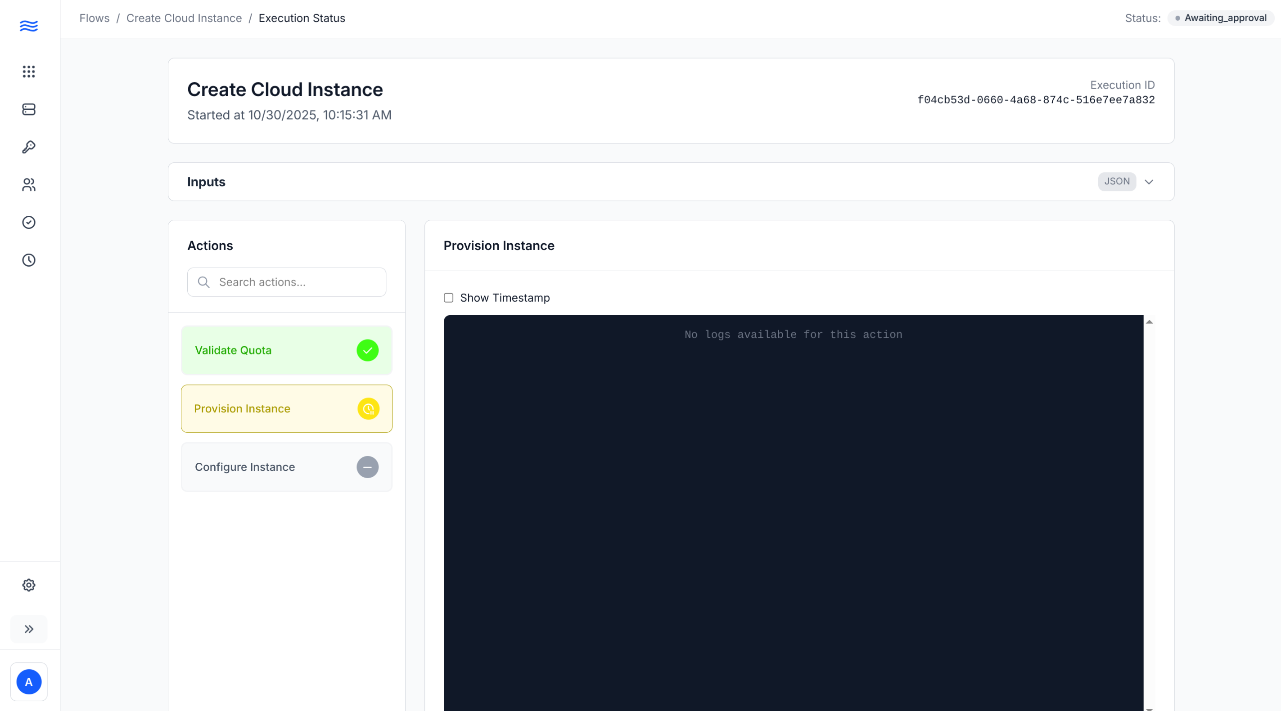Open the user avatar A menu
1281x711 pixels.
pyautogui.click(x=29, y=682)
